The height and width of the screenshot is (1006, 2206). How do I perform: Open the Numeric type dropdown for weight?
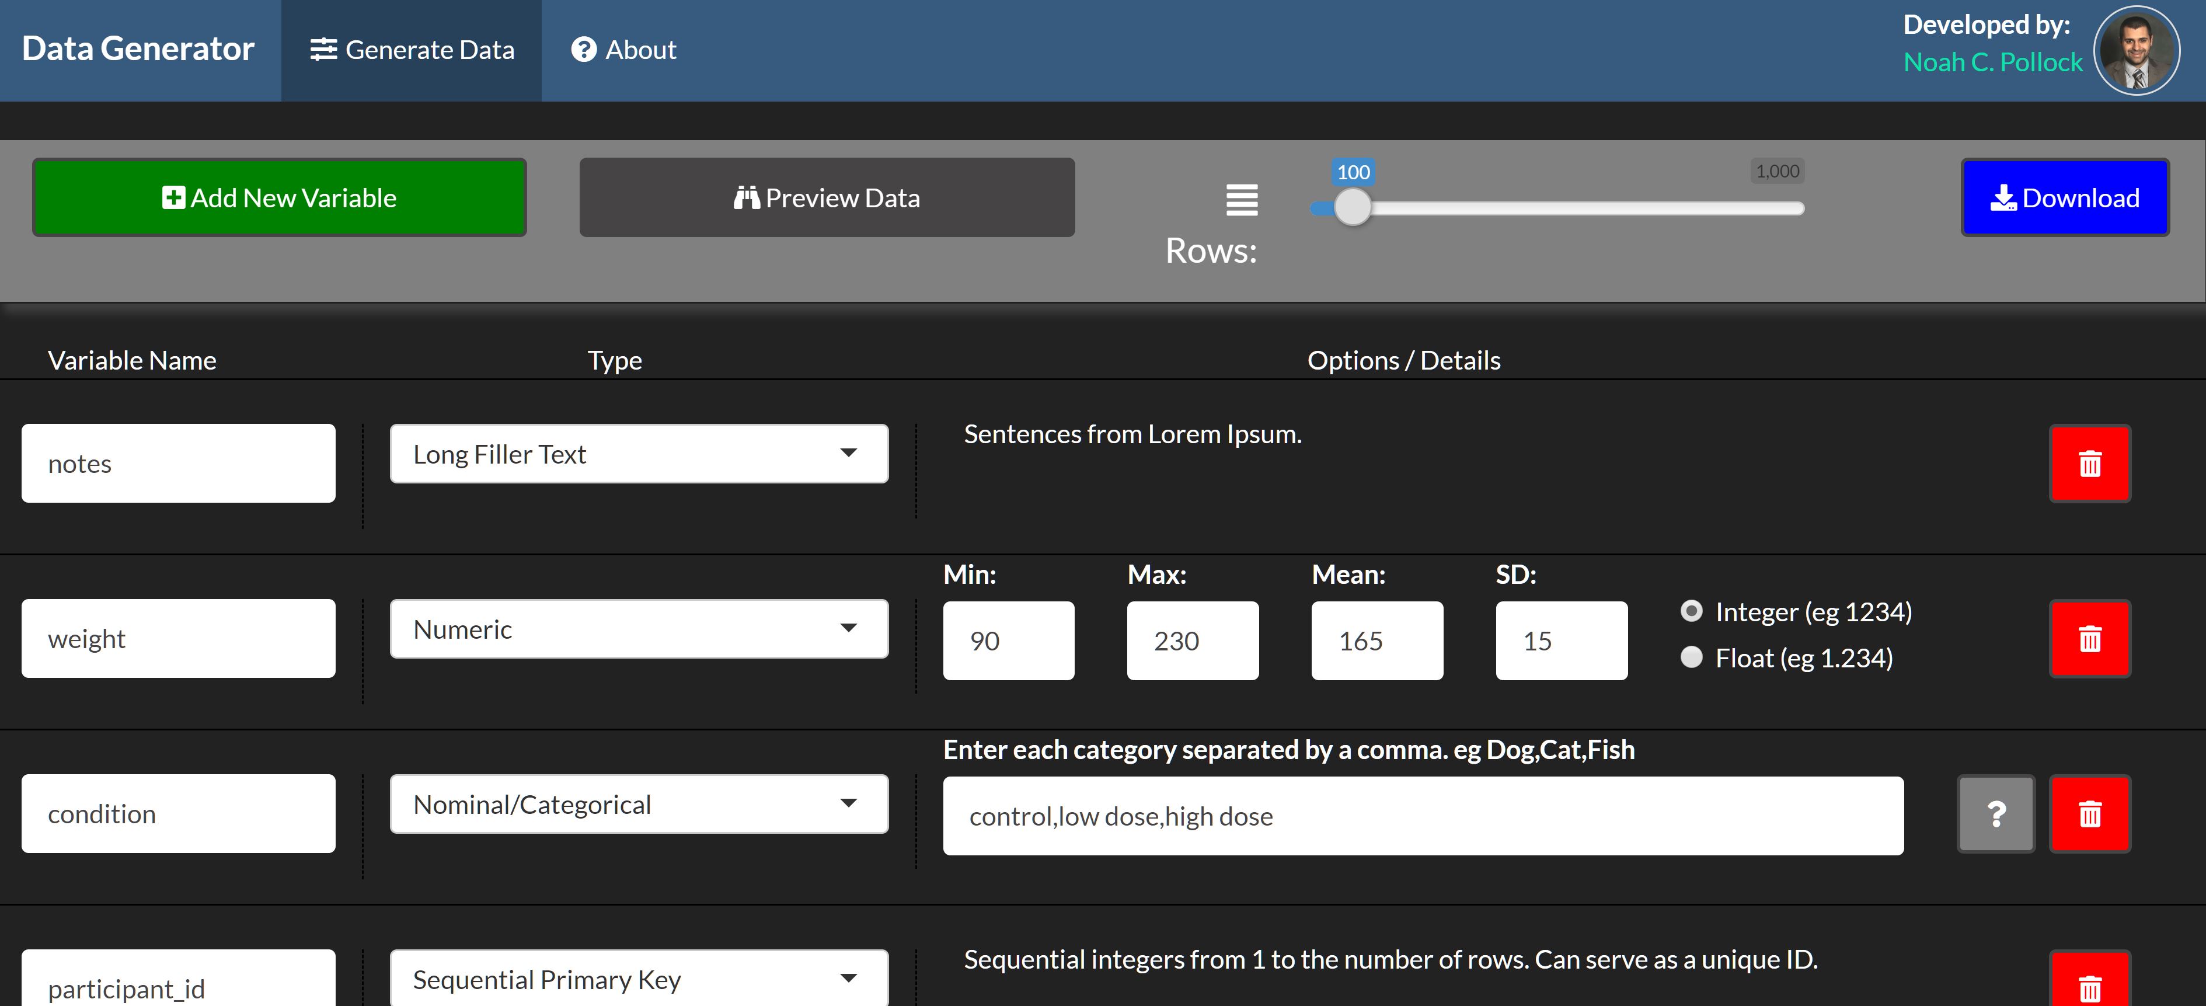(638, 628)
